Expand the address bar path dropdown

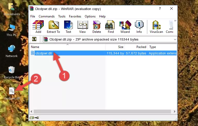click(175, 40)
